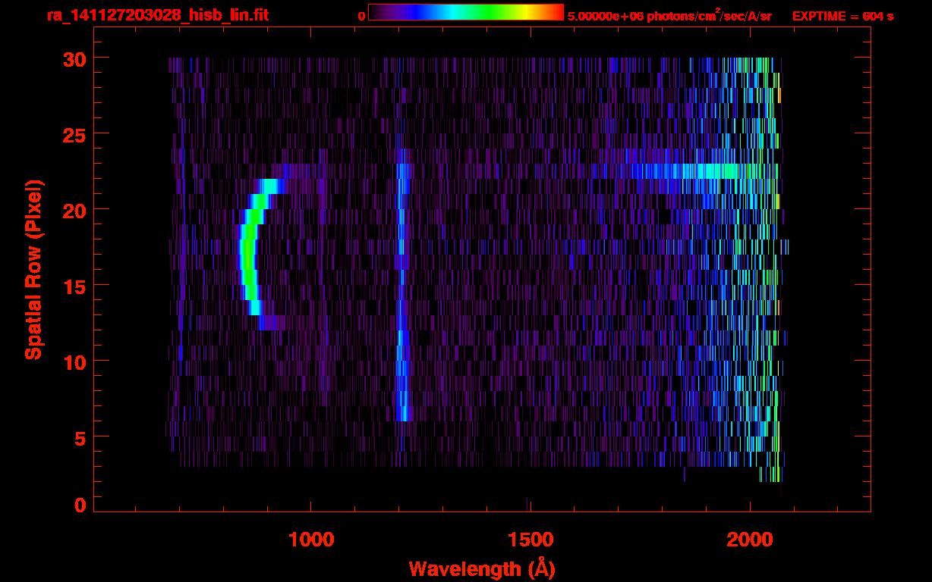Click the spatial row 5 tick label

click(x=81, y=437)
